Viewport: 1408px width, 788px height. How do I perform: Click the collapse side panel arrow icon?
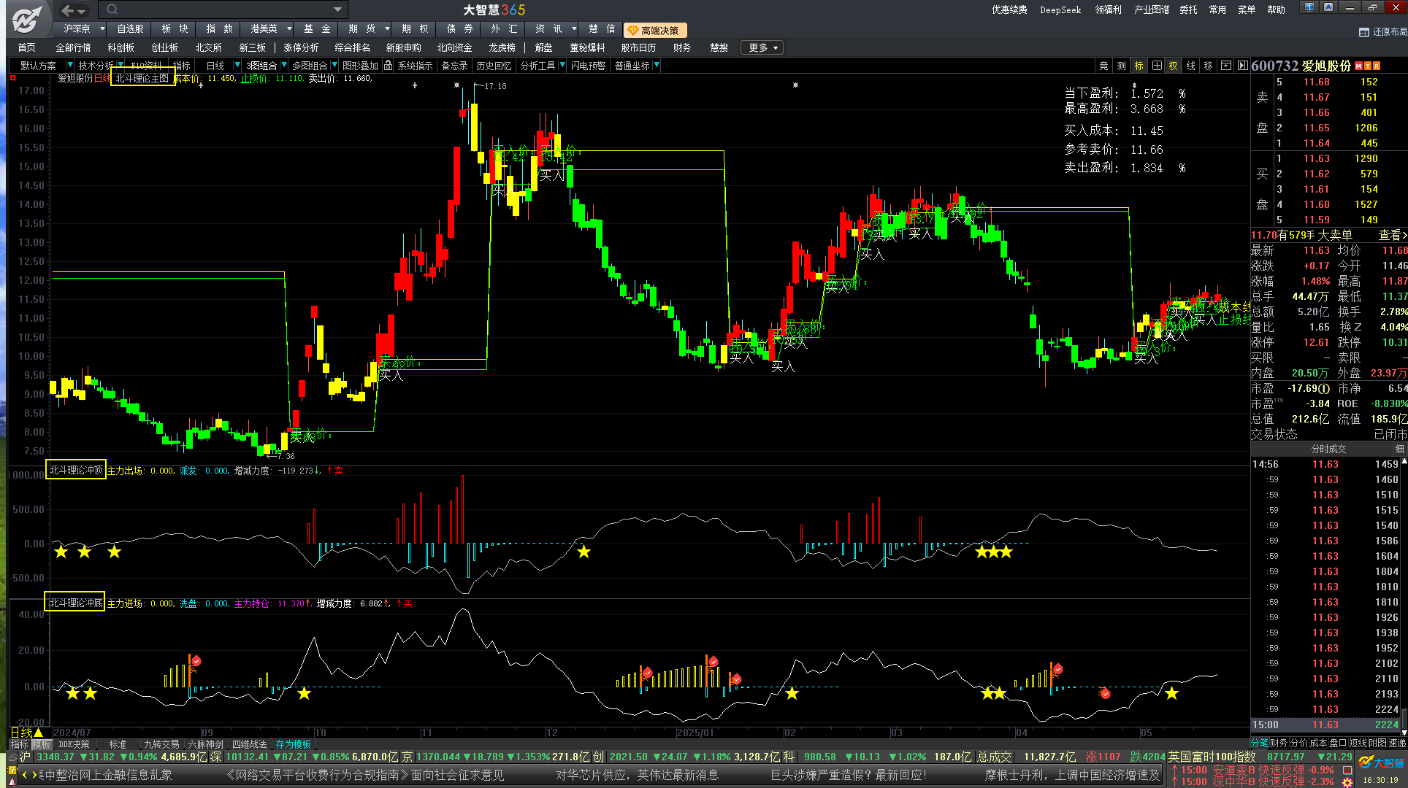1243,66
